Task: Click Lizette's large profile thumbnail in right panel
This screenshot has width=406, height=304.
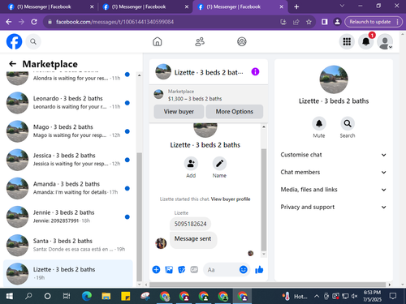Action: pyautogui.click(x=334, y=79)
